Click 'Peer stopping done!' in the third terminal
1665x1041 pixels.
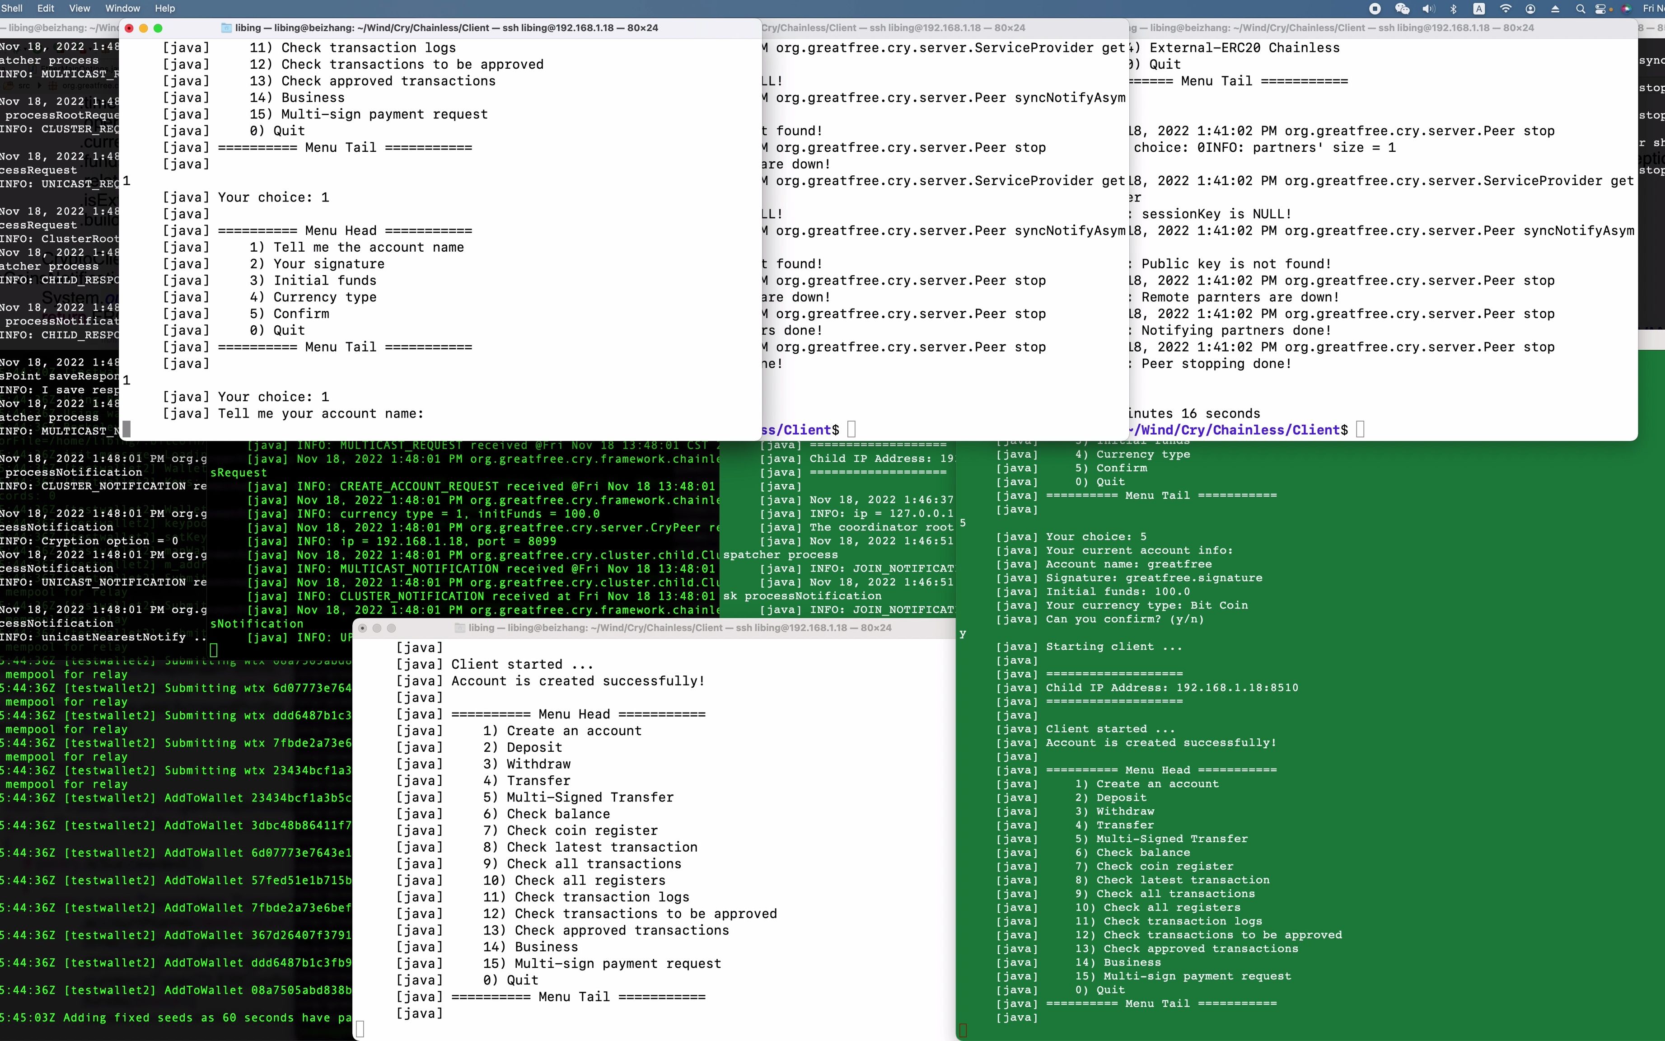pos(1217,364)
